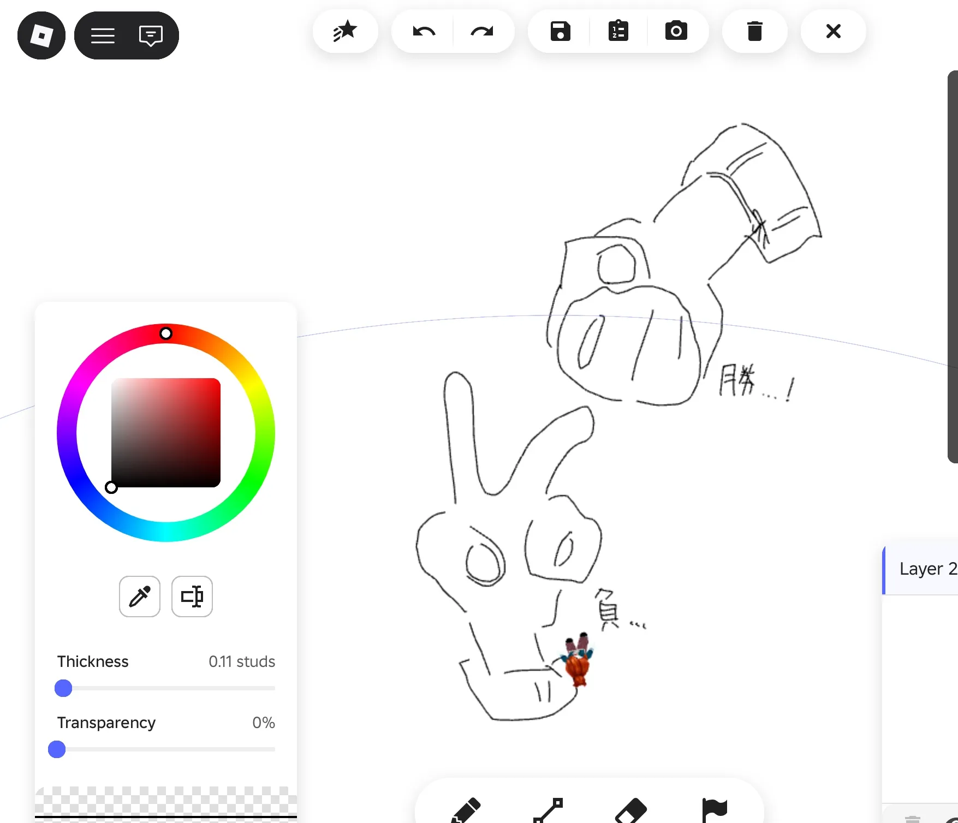
Task: Select the Pencil drawing tool
Action: (x=467, y=810)
